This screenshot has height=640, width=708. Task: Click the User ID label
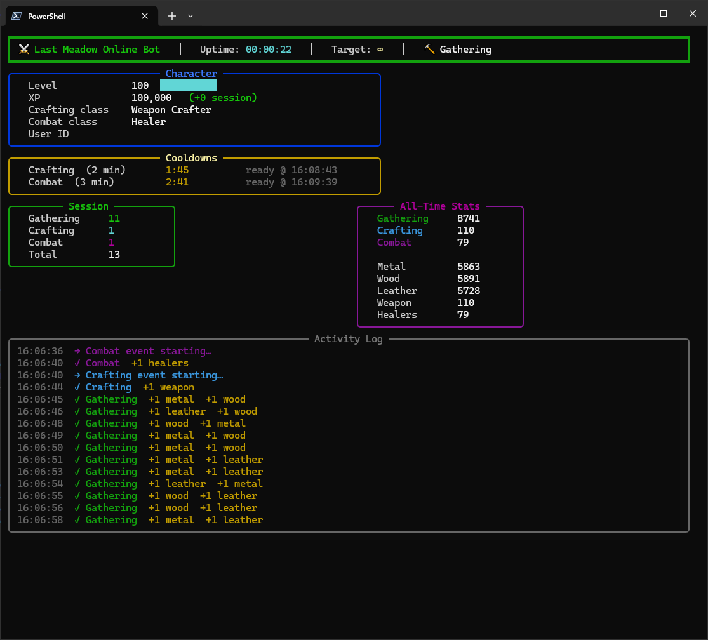(x=49, y=134)
